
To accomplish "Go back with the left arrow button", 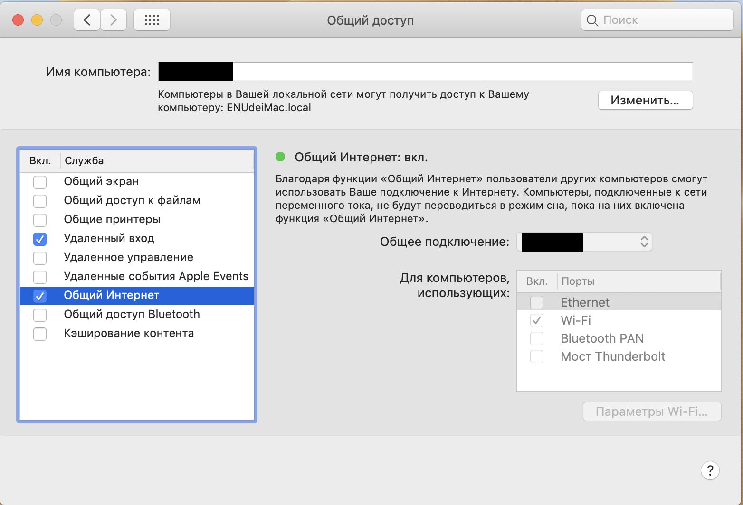I will [87, 20].
